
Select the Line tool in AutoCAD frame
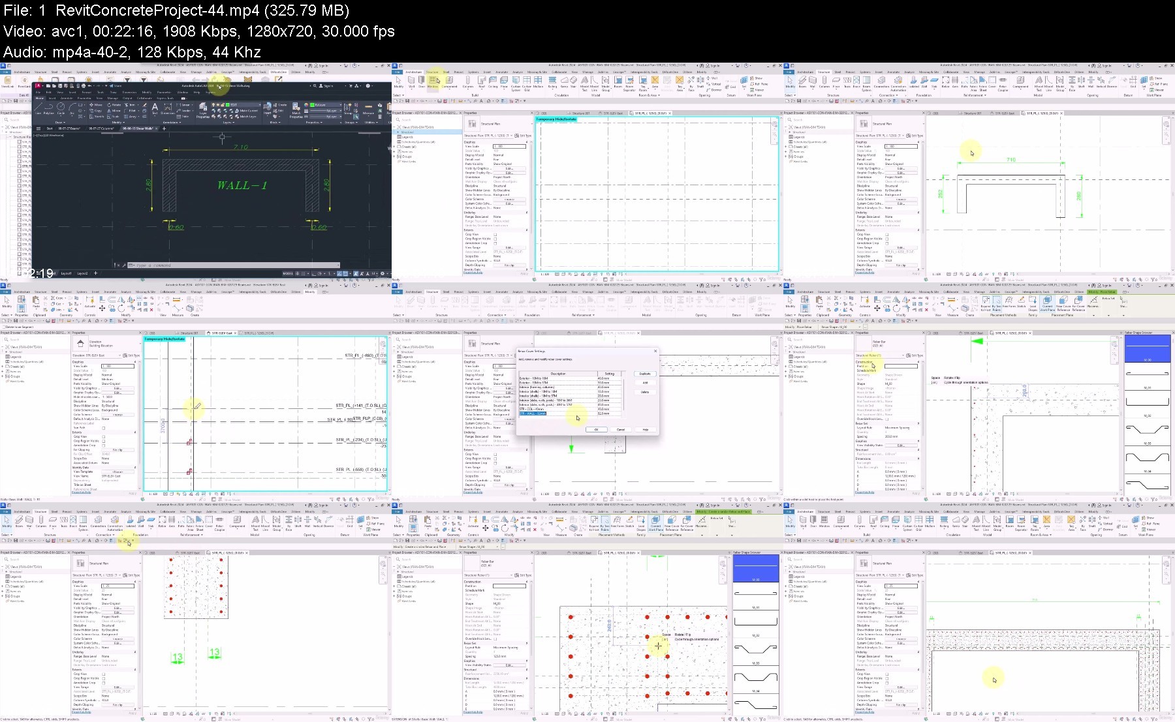38,108
